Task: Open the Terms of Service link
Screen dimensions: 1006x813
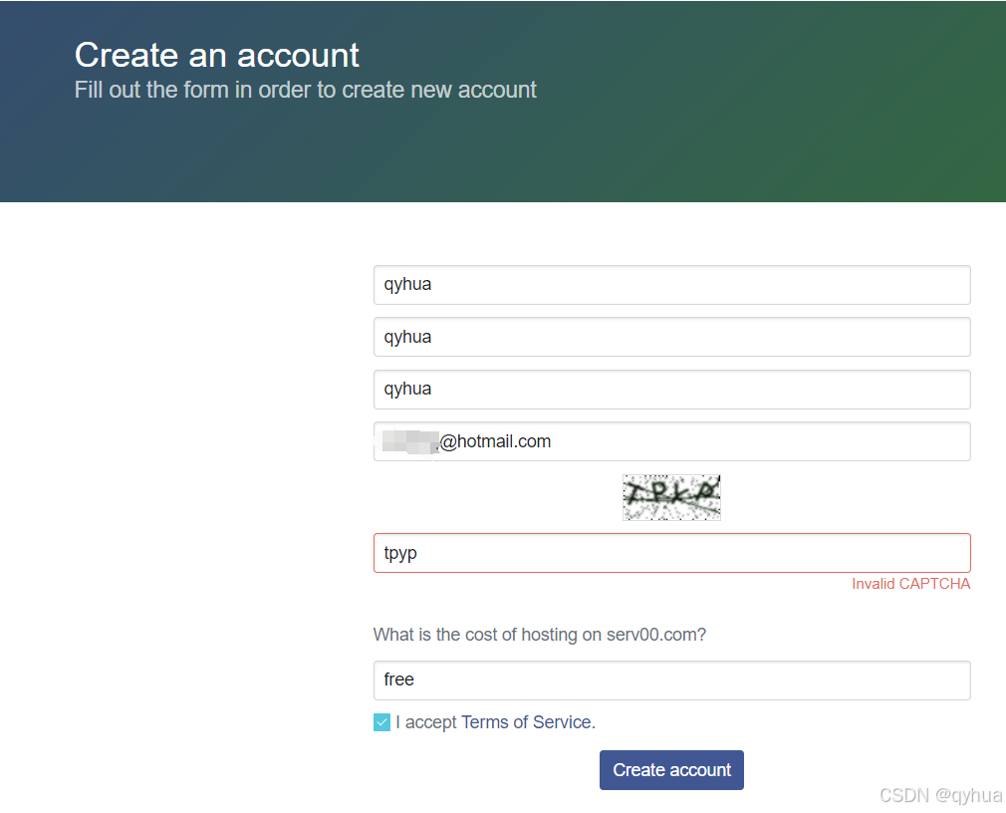Action: [526, 722]
